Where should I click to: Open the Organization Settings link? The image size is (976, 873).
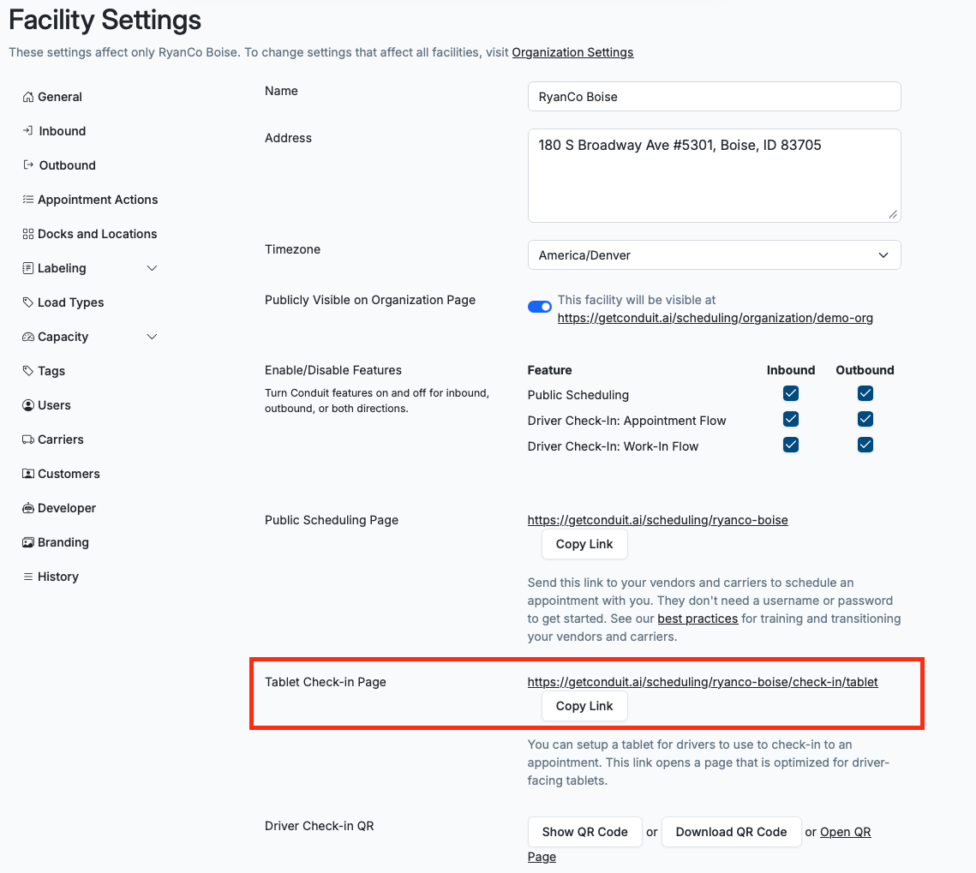click(x=572, y=52)
